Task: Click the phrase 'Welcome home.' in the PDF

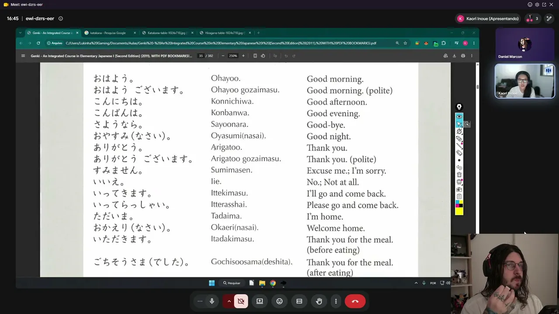Action: click(335, 228)
